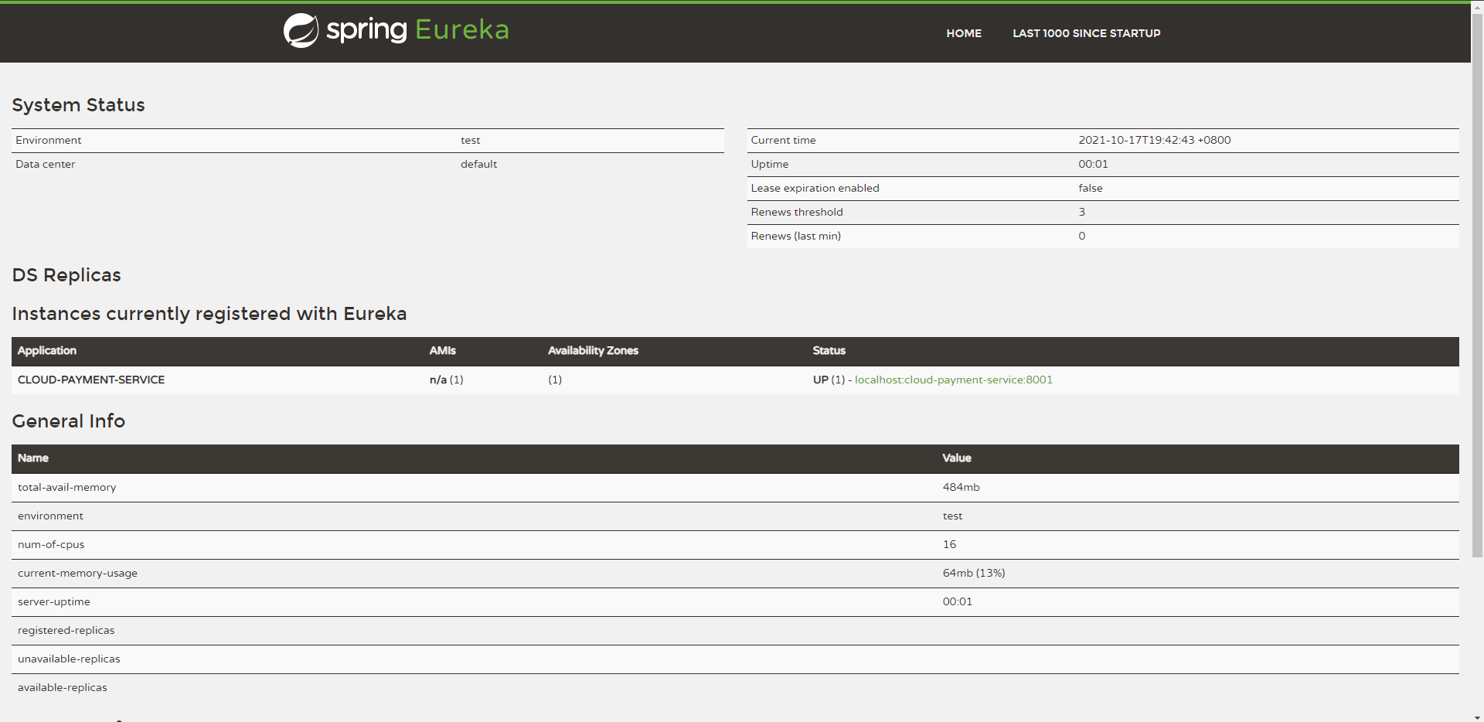Click the server-uptime row name
The height and width of the screenshot is (722, 1484).
coord(54,601)
